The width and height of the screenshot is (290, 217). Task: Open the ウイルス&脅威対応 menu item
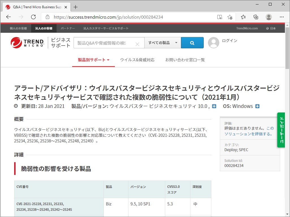138,60
